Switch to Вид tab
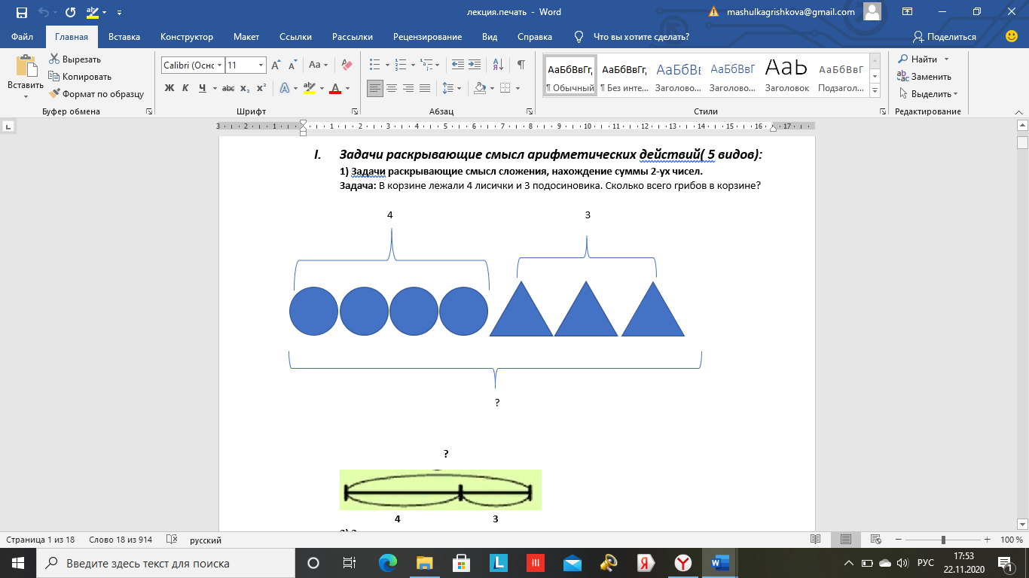 tap(490, 37)
